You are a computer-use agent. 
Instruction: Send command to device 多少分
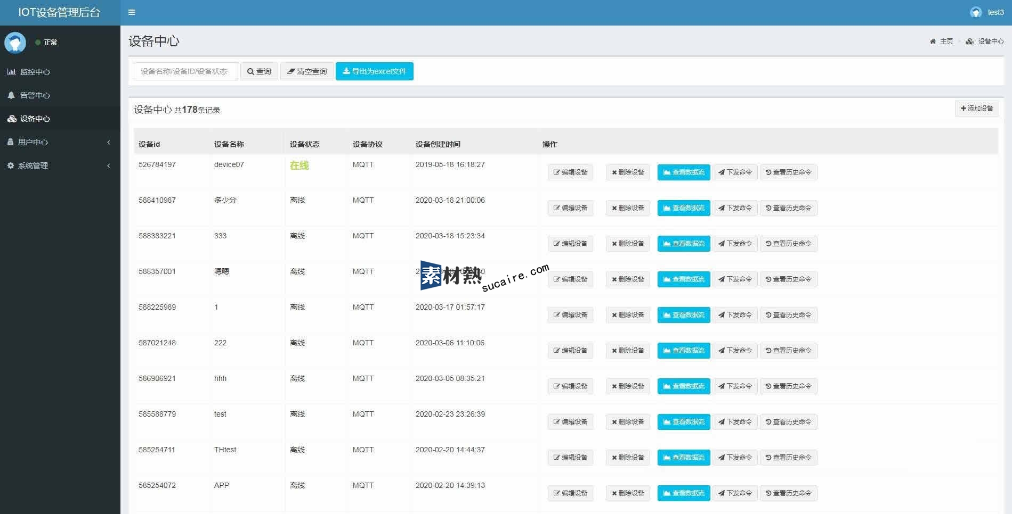click(x=735, y=208)
